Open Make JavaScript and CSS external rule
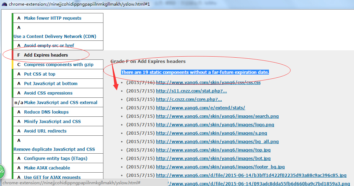The image size is (354, 186). 60,102
